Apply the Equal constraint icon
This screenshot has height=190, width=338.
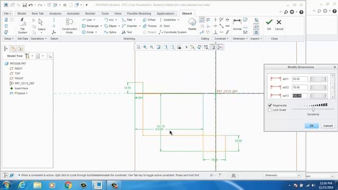point(228,26)
